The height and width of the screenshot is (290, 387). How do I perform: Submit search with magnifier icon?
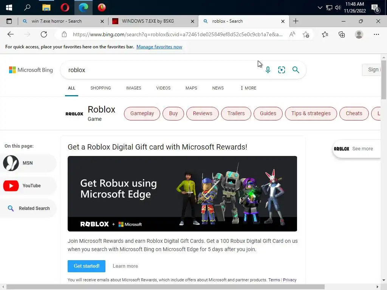[x=296, y=70]
